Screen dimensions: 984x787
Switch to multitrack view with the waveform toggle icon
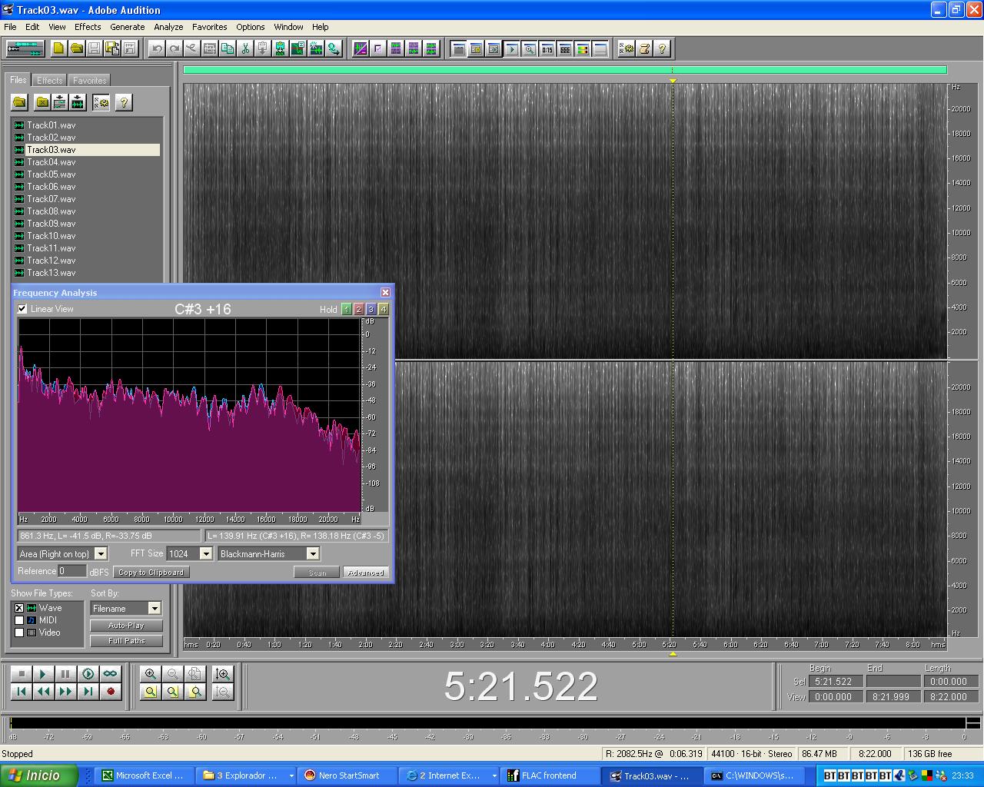point(25,48)
